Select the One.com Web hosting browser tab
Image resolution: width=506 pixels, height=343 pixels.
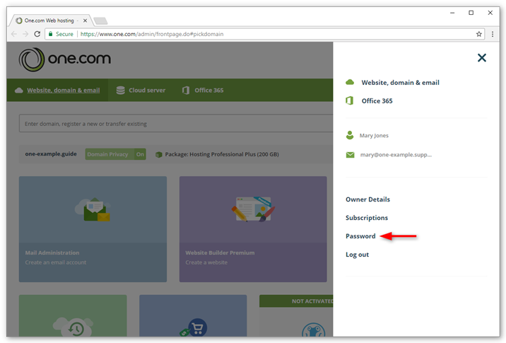(51, 21)
